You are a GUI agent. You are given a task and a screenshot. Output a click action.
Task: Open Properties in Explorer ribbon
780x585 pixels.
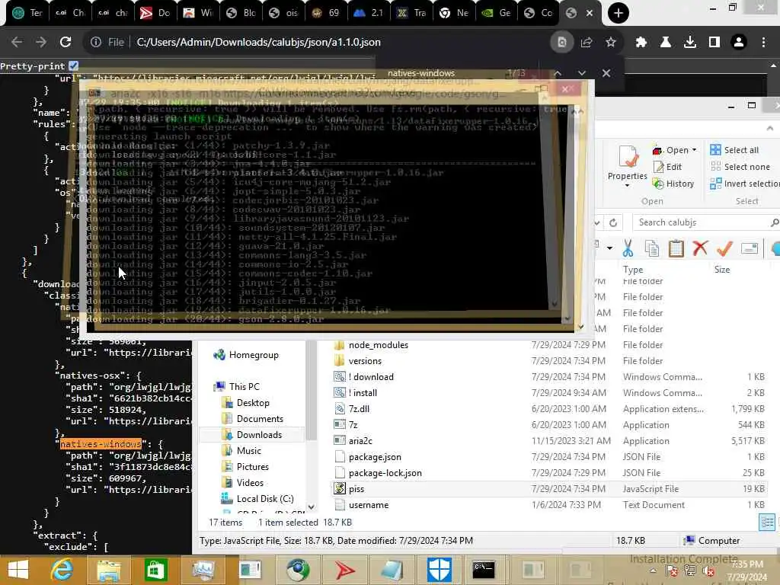628,163
